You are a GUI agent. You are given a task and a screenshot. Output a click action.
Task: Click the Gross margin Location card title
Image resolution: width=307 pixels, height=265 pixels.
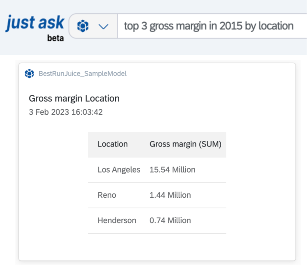pos(74,99)
